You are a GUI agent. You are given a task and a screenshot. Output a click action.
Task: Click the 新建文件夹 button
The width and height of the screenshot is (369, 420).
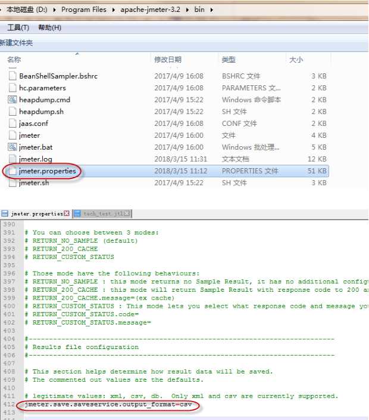(16, 43)
